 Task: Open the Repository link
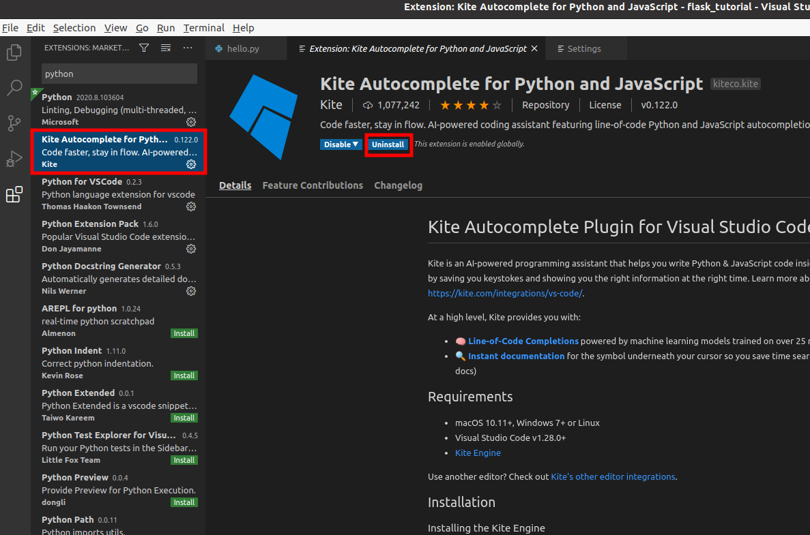click(x=545, y=105)
